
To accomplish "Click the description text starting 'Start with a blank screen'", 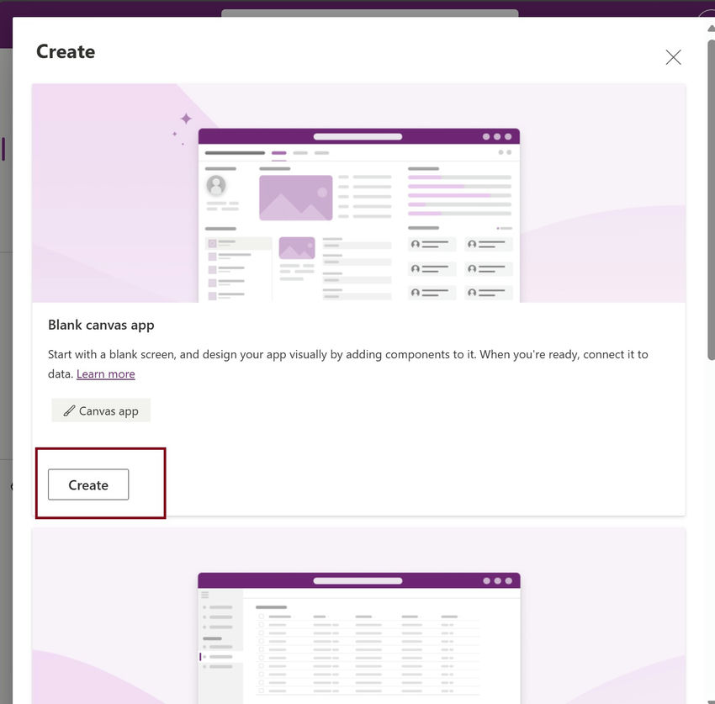I will [x=348, y=364].
